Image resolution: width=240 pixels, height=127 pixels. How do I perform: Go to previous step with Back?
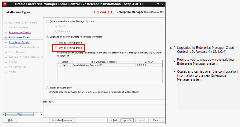[x=114, y=120]
